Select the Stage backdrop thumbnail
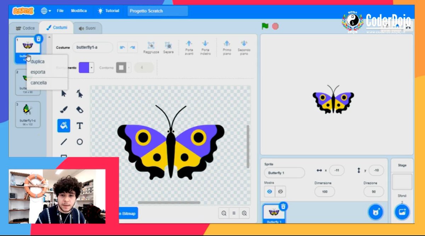Viewport: 425px width, 236px height. click(x=402, y=182)
